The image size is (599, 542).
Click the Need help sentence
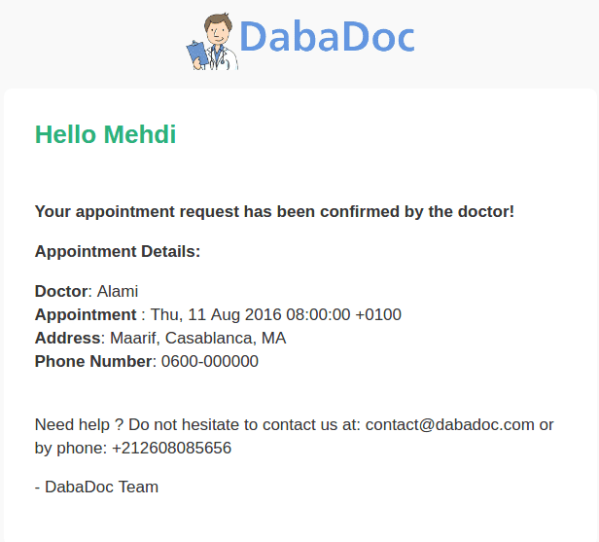tap(294, 436)
